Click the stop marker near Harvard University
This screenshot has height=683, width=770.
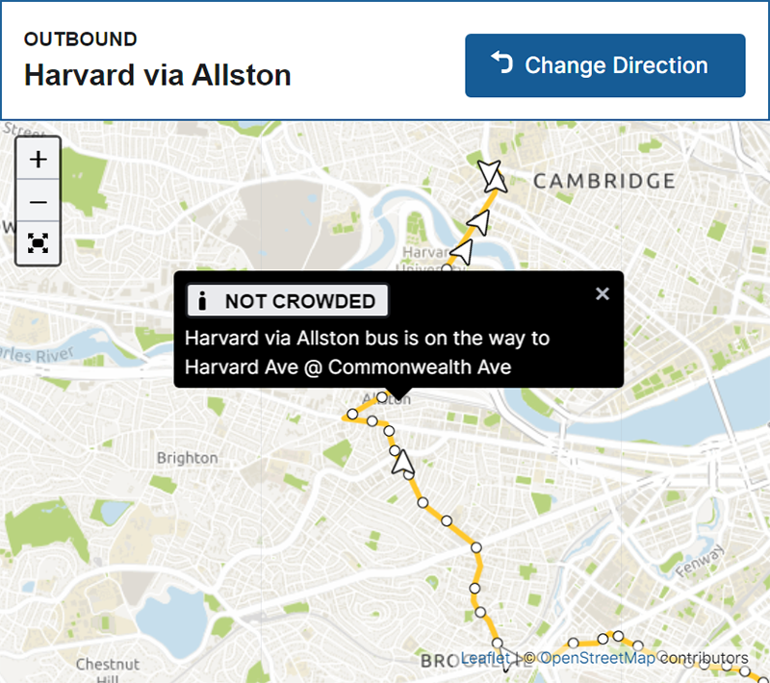[x=447, y=269]
